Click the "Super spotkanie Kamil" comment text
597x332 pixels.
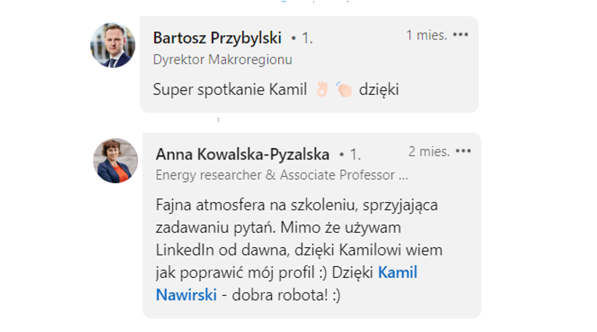(230, 89)
